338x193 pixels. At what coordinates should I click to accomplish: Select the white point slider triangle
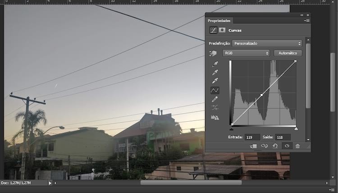pyautogui.click(x=296, y=129)
